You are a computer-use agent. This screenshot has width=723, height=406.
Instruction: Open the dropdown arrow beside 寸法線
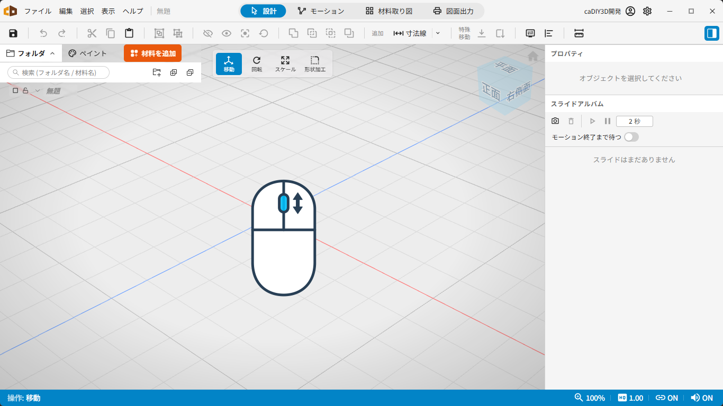(438, 33)
